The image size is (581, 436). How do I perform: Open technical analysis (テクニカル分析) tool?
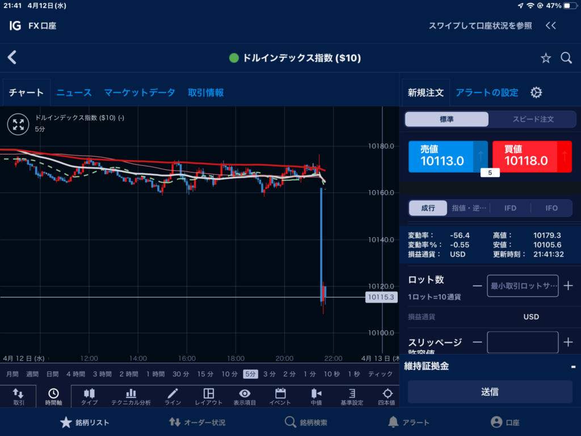pyautogui.click(x=130, y=396)
